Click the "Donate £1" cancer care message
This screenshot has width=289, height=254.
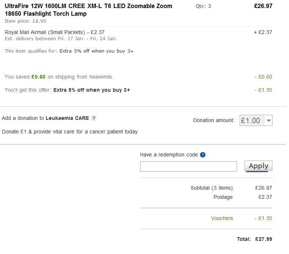(70, 132)
